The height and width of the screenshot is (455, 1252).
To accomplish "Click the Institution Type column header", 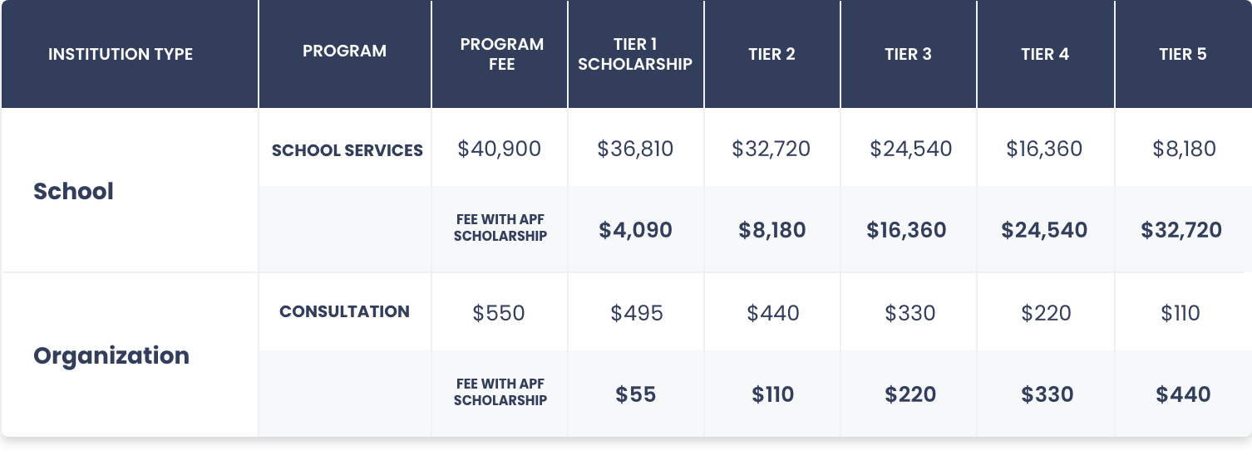I will (121, 55).
